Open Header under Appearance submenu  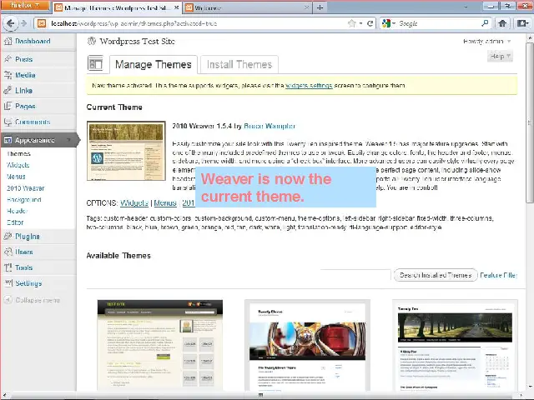point(17,211)
